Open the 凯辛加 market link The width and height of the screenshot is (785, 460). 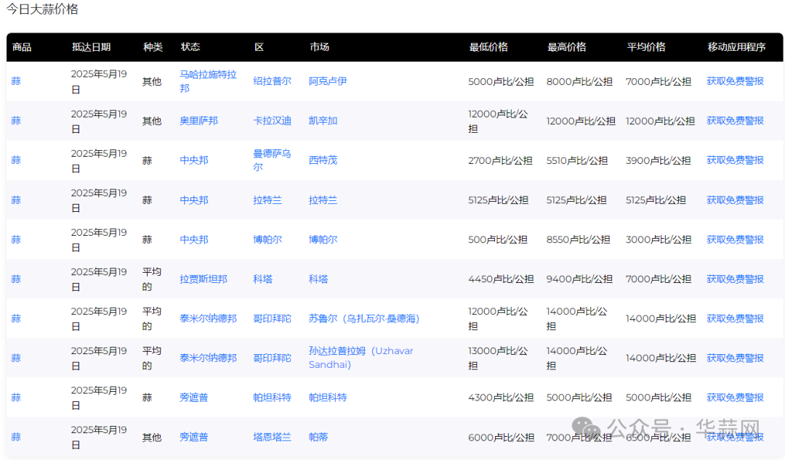323,120
